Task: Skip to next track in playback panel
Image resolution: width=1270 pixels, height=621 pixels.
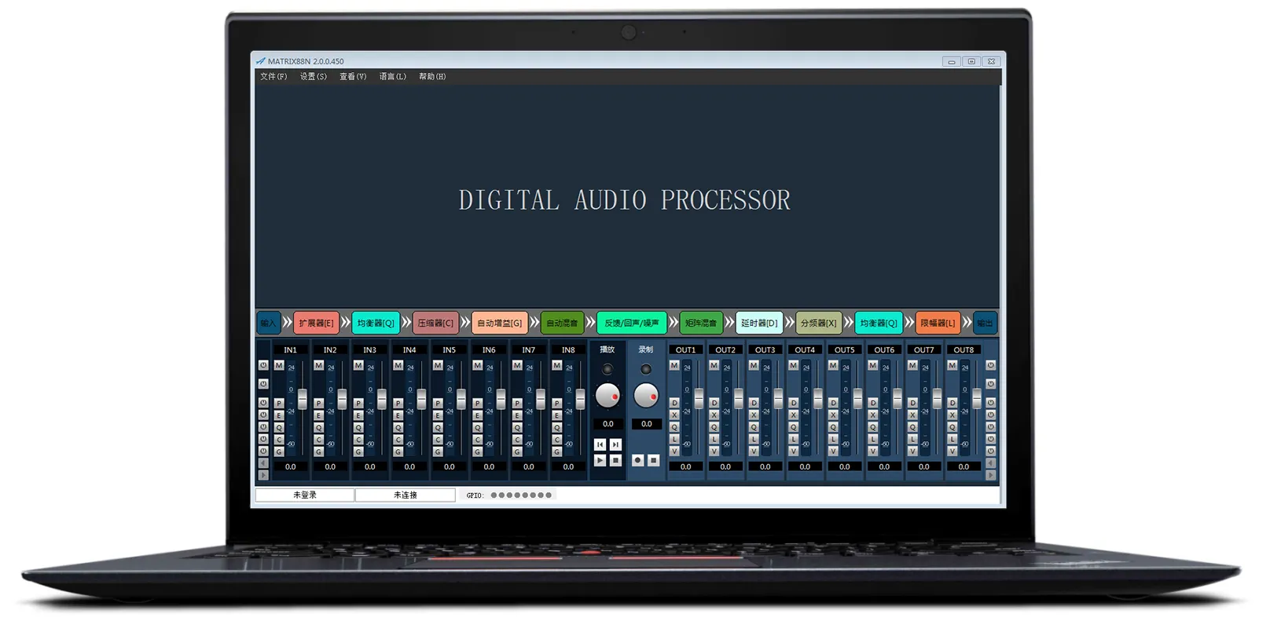Action: (x=615, y=444)
